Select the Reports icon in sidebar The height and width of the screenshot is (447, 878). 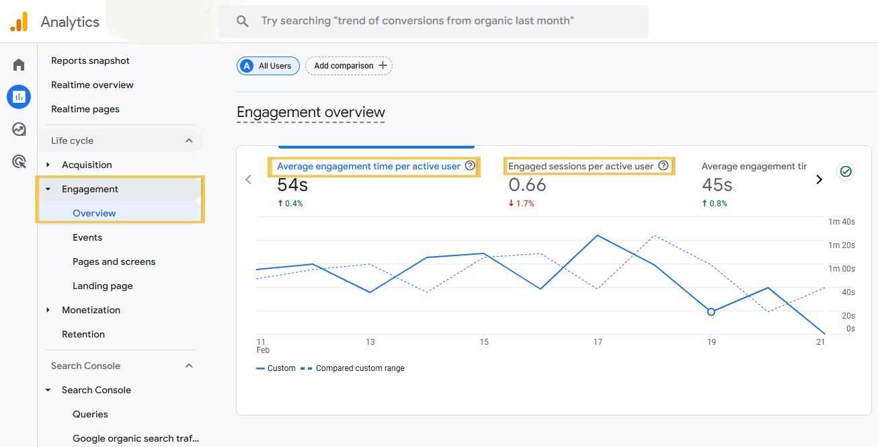point(19,97)
